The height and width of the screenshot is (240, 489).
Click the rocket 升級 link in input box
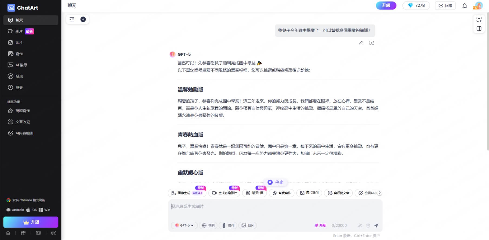[x=320, y=225]
